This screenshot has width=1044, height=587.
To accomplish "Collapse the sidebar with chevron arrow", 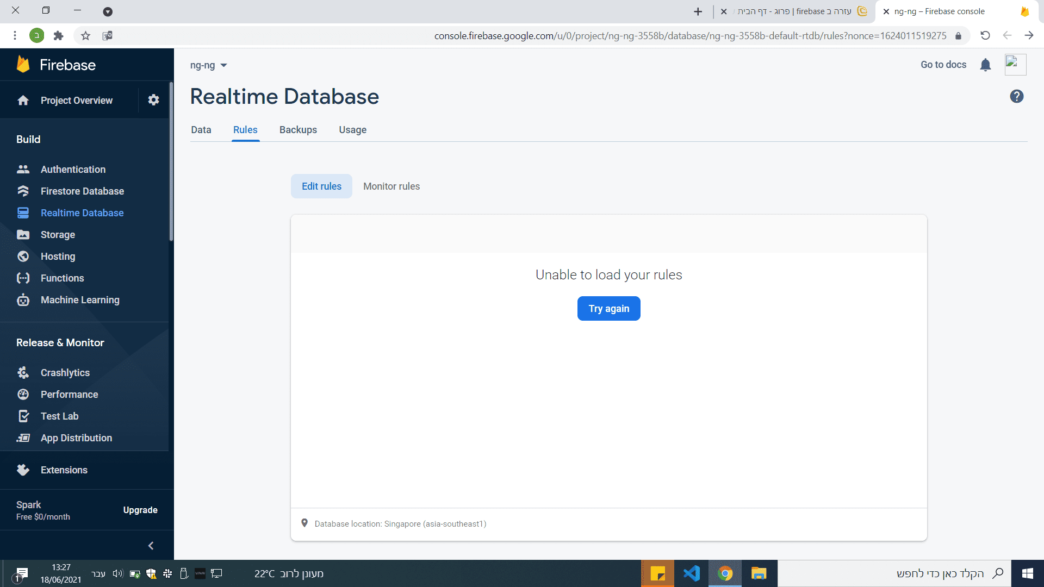I will (151, 546).
